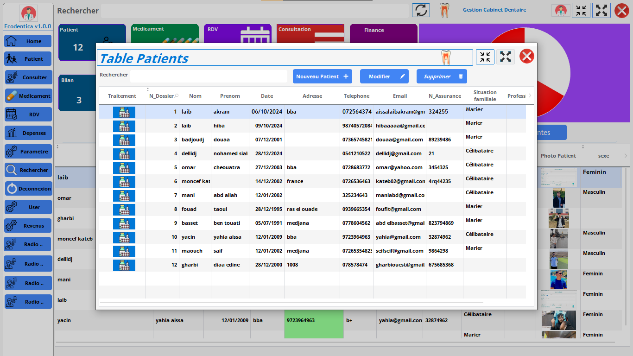Click the Deconnexion power icon
The image size is (633, 356).
coord(12,189)
